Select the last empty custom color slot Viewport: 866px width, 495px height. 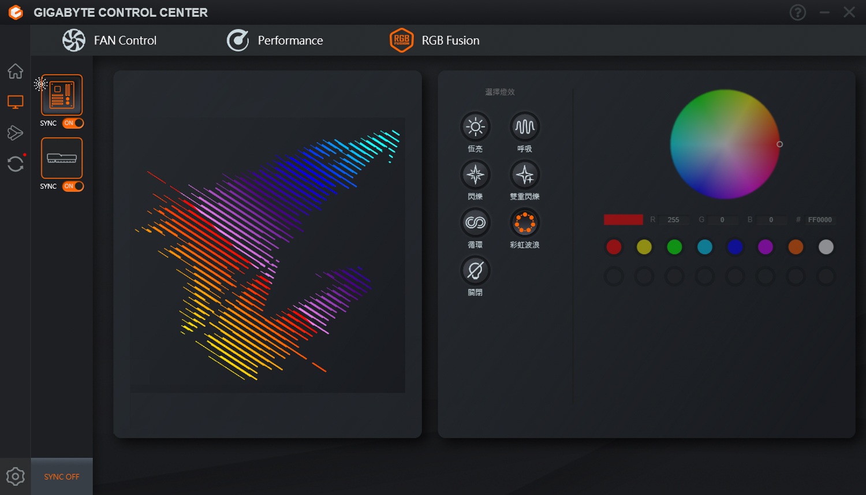click(x=826, y=277)
